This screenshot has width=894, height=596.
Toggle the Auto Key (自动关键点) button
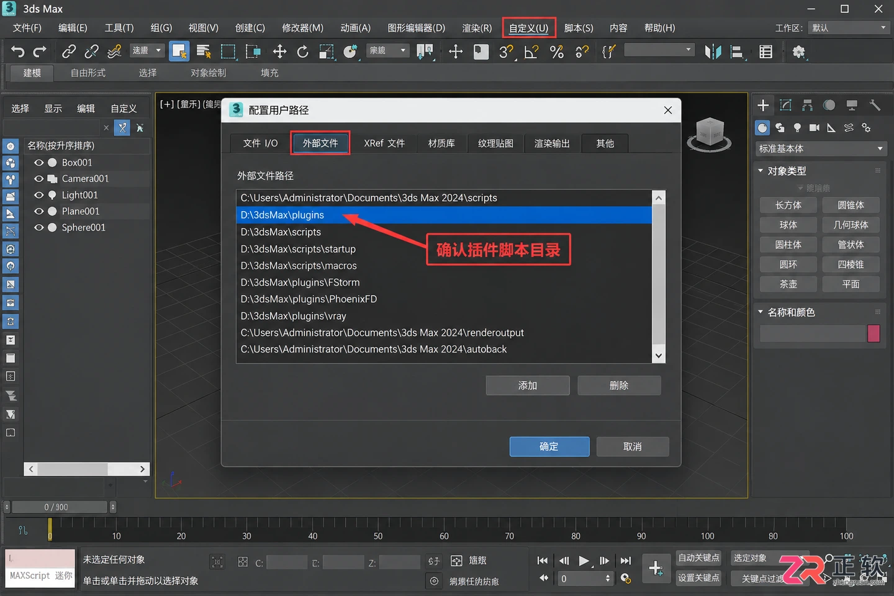(x=698, y=558)
